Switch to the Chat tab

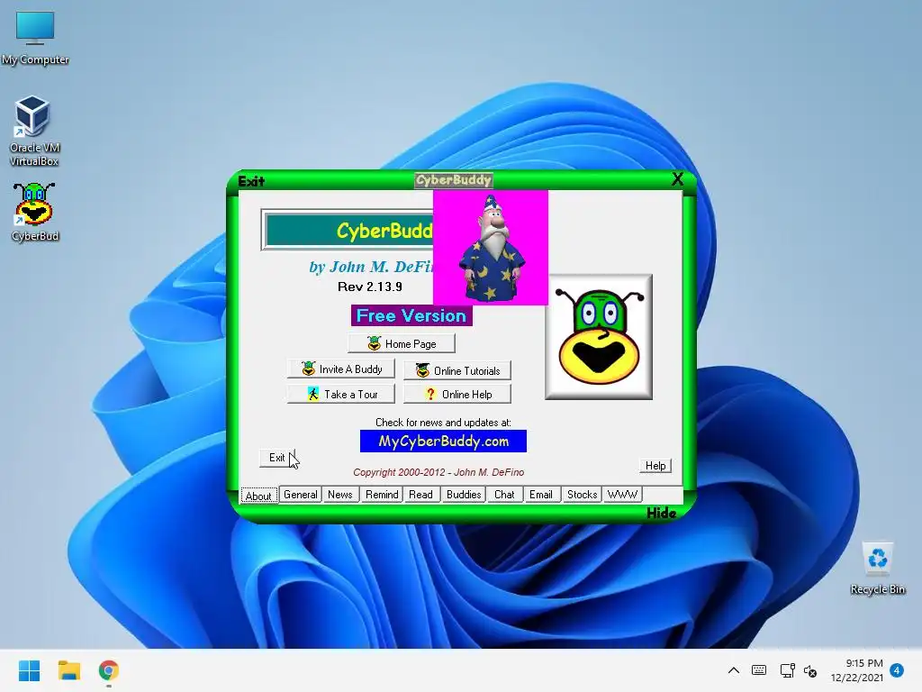click(x=504, y=495)
